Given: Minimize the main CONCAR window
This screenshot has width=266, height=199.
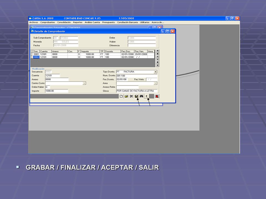Looking at the screenshot, I should 228,18.
